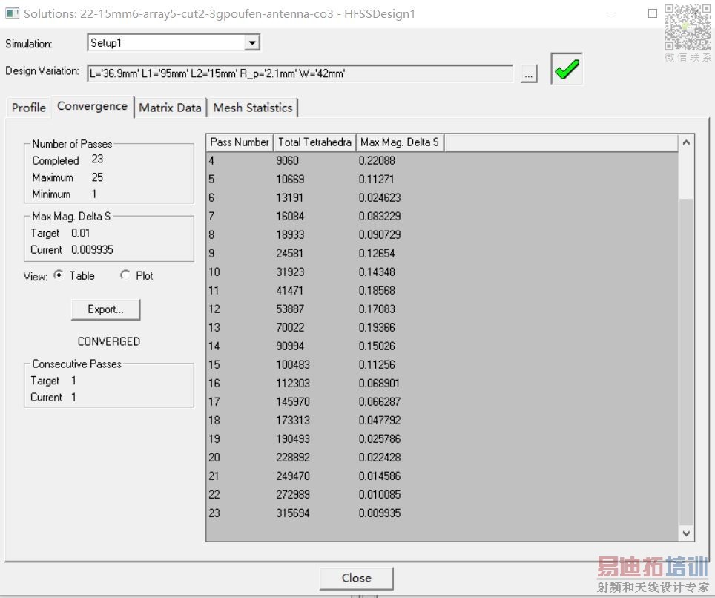Click the Completed passes value 23

click(x=97, y=160)
